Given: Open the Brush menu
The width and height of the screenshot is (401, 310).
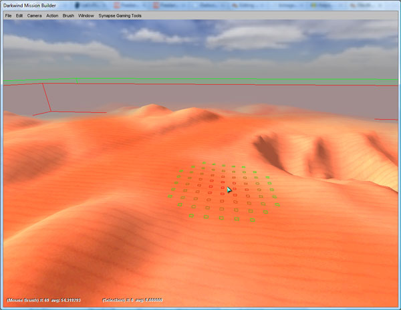Looking at the screenshot, I should point(68,15).
